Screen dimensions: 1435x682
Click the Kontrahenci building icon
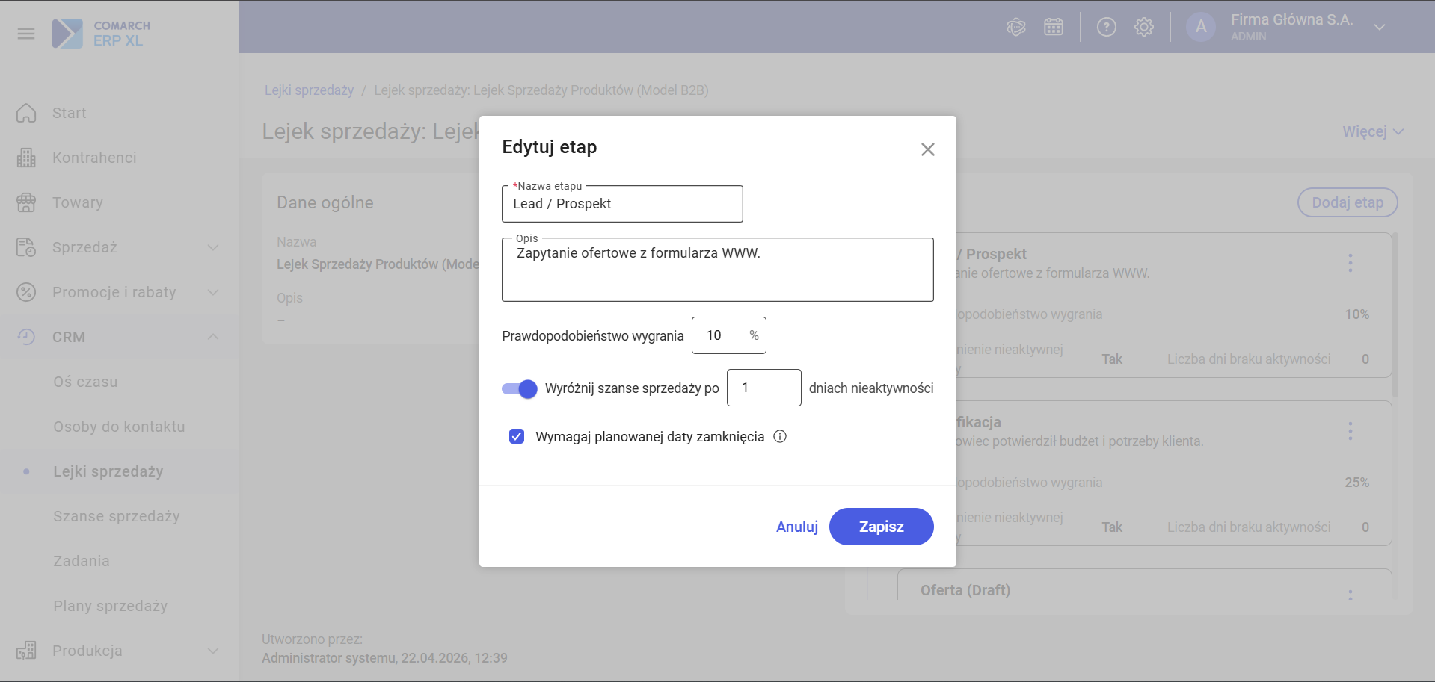coord(26,158)
